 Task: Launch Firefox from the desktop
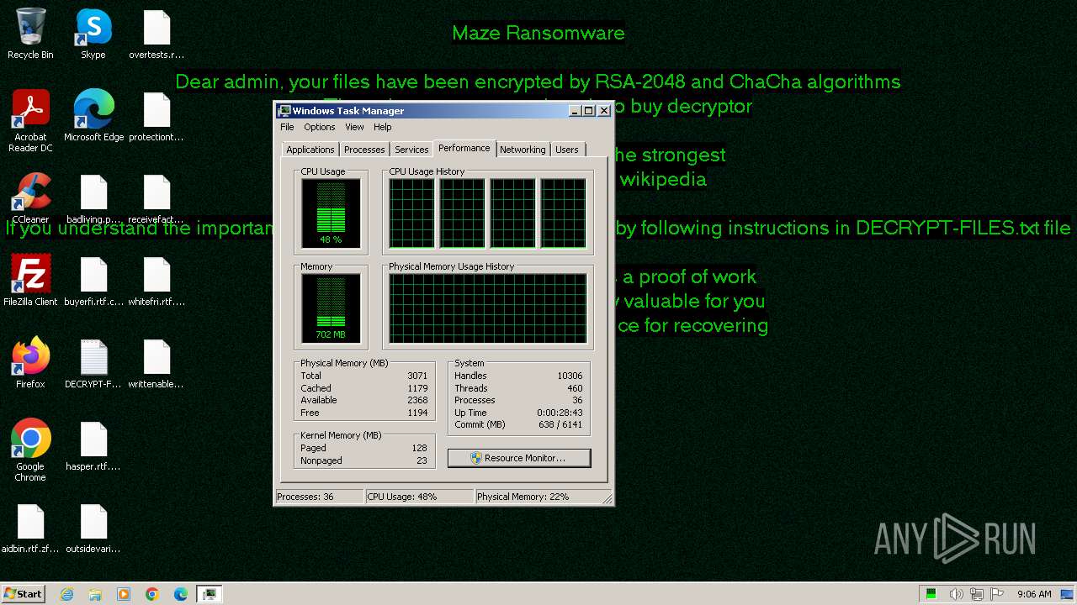[x=30, y=363]
